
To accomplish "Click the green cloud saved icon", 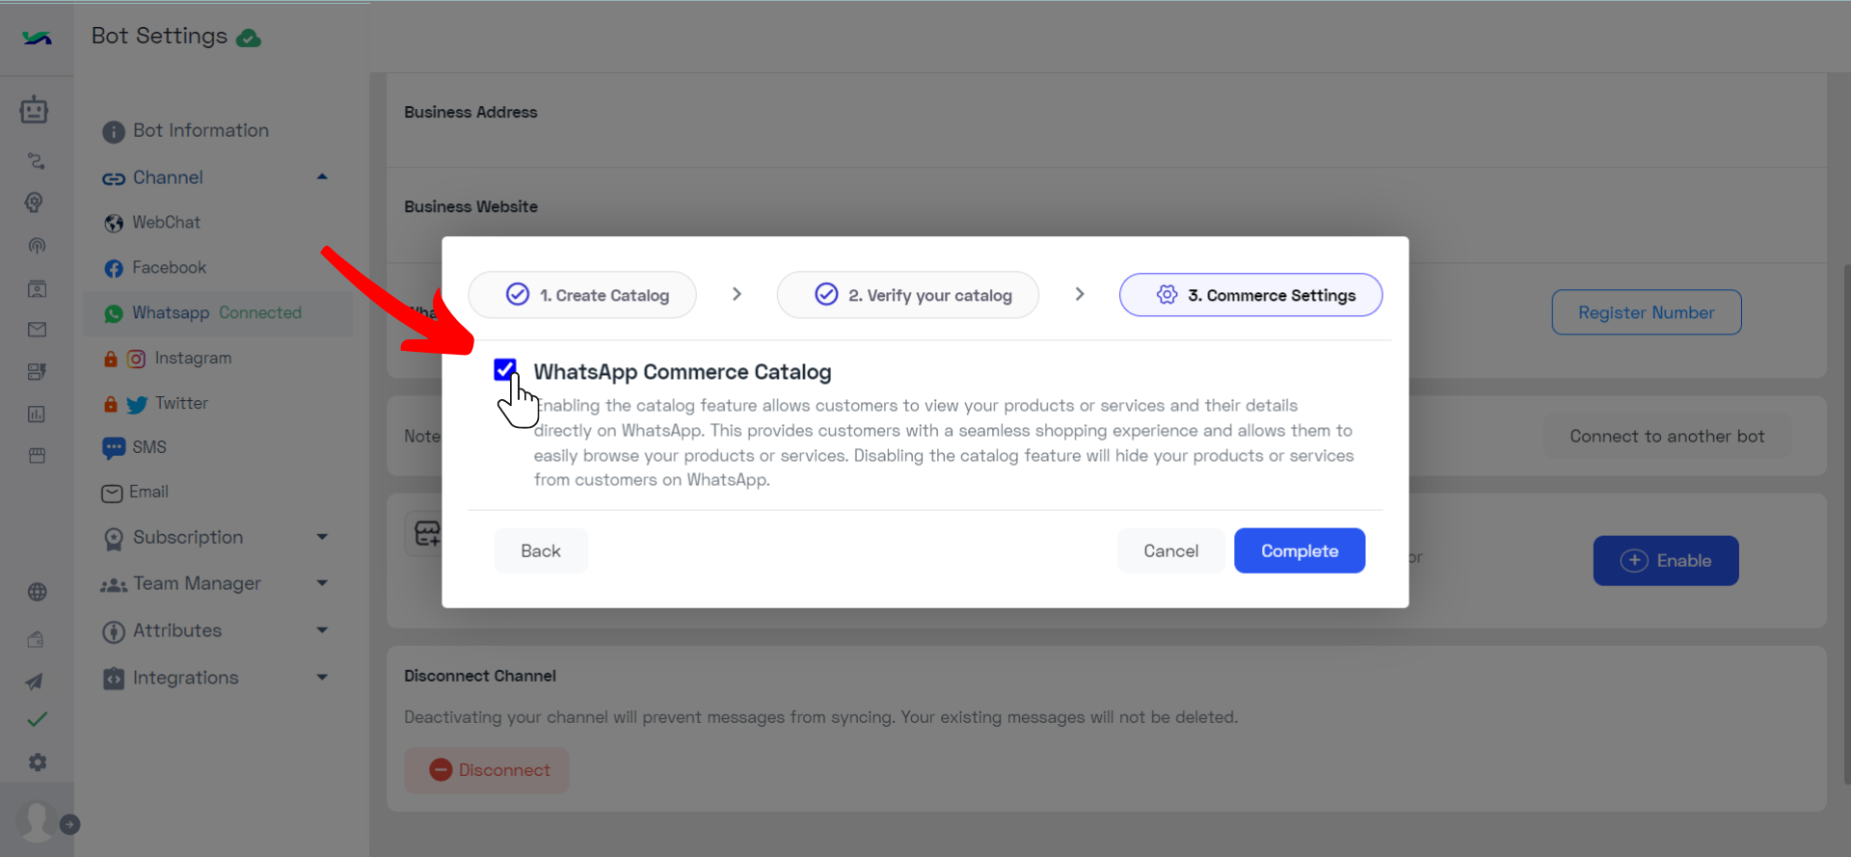I will click(x=249, y=39).
